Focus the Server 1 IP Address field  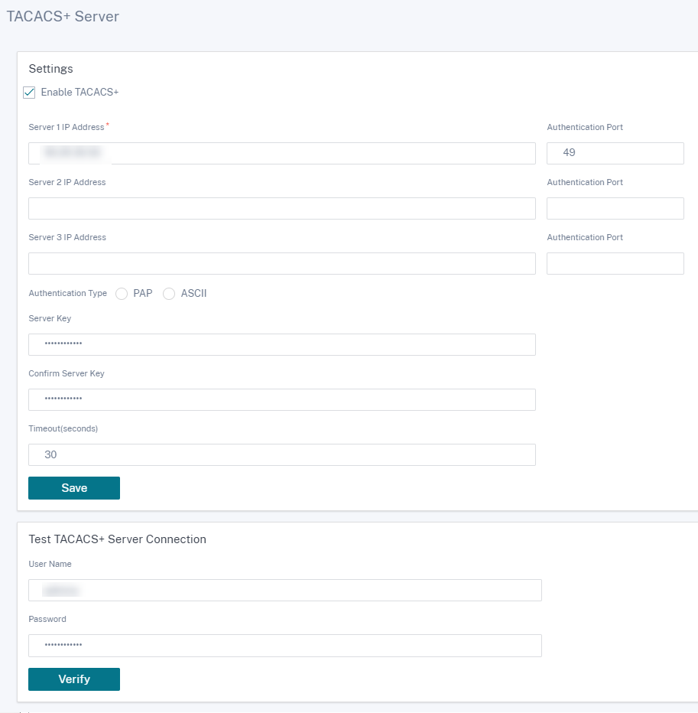coord(282,153)
